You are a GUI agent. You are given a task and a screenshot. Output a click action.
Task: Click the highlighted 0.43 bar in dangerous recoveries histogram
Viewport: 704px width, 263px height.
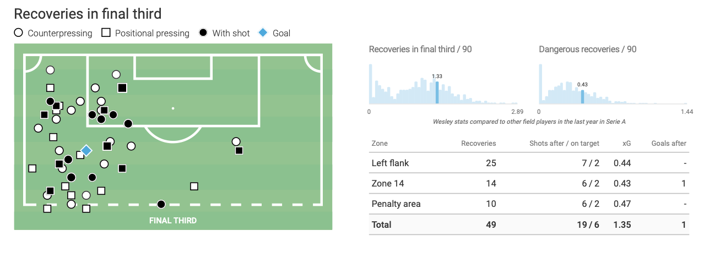click(582, 96)
